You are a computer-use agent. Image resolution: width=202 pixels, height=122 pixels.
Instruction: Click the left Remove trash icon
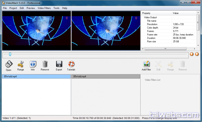(x=45, y=64)
